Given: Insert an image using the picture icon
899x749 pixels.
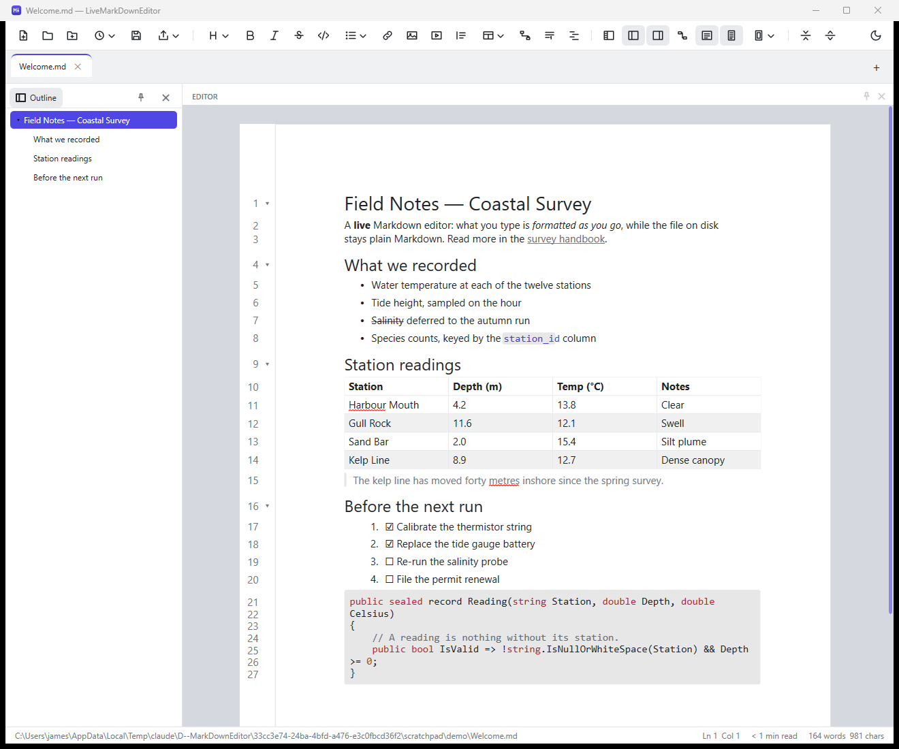Looking at the screenshot, I should (x=412, y=35).
